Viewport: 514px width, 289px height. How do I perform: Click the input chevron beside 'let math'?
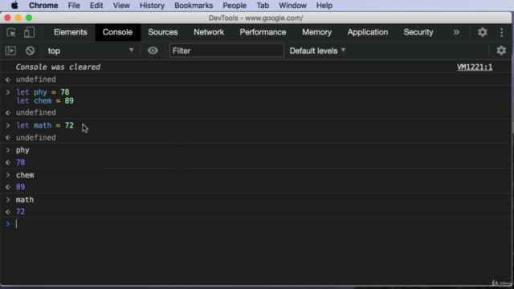click(x=8, y=125)
